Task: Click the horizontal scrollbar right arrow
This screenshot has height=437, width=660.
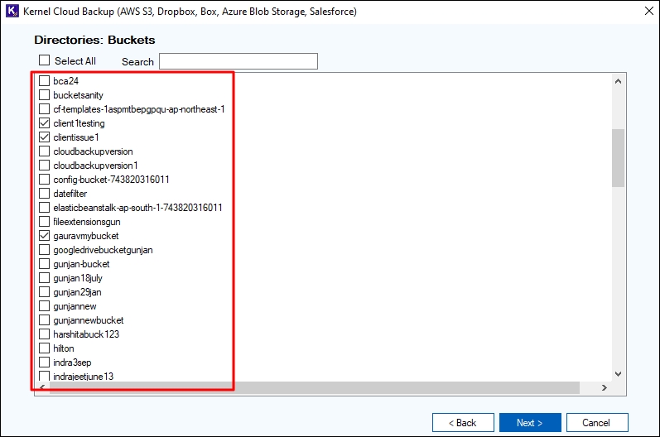Action: [605, 388]
